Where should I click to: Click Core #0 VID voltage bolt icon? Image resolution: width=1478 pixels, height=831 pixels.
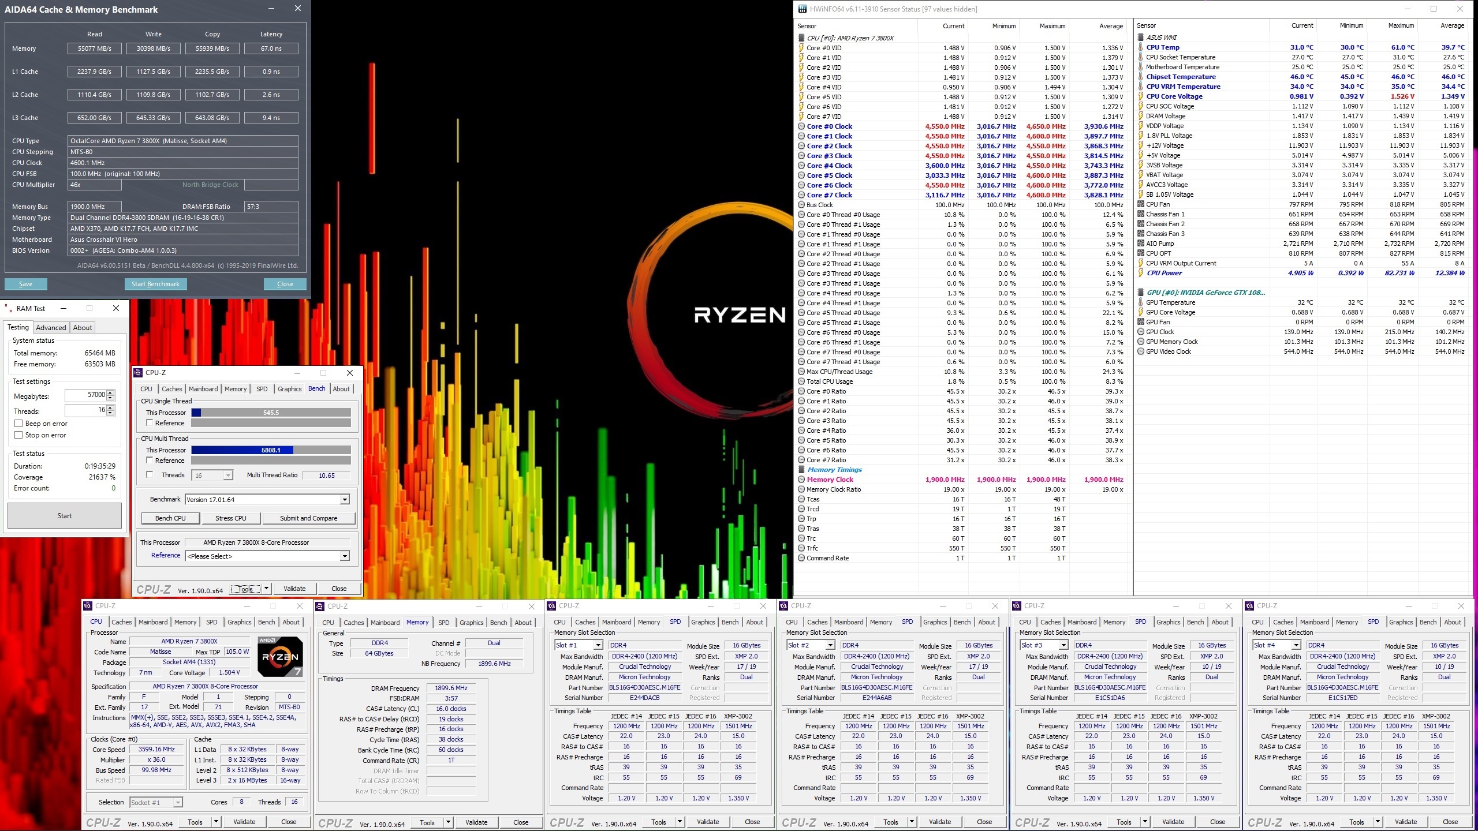click(x=801, y=48)
